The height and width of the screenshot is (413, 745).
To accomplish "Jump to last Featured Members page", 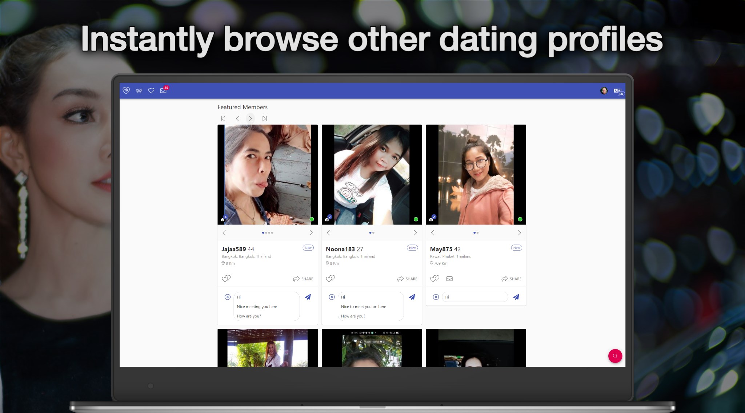I will 264,118.
